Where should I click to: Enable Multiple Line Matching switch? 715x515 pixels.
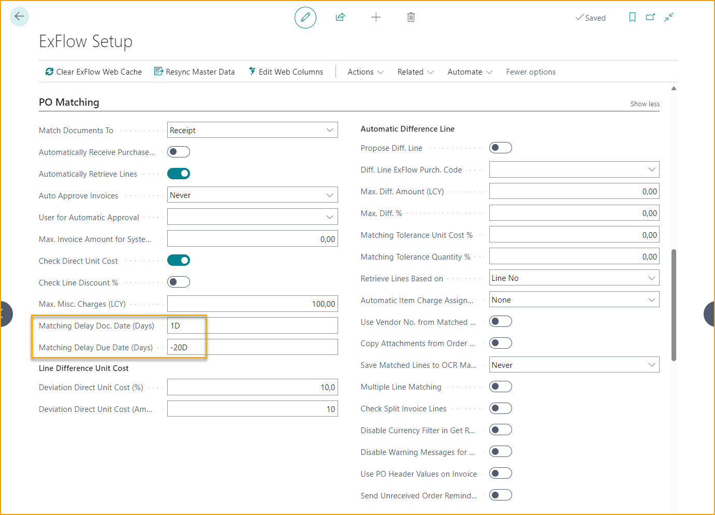tap(501, 387)
